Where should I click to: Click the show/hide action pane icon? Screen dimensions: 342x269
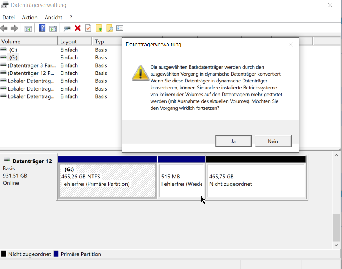[53, 28]
